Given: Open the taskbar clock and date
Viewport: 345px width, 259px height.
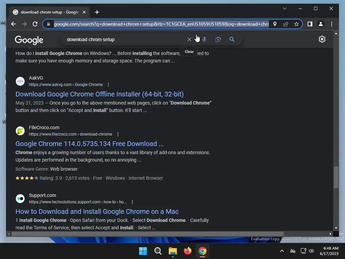Looking at the screenshot, I should point(329,251).
